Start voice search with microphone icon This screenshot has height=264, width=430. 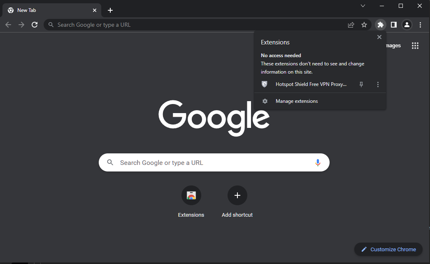[318, 162]
